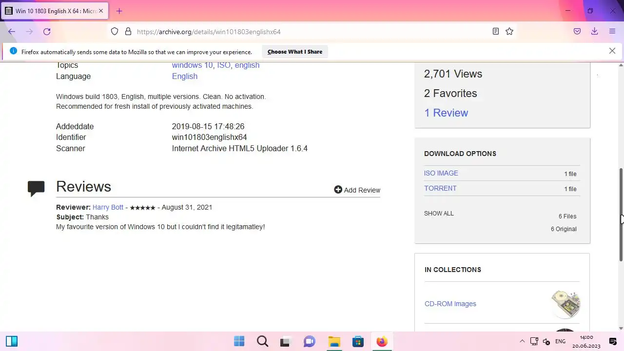This screenshot has height=351, width=624.
Task: Close the Win 10 1803 English tab
Action: pos(101,11)
